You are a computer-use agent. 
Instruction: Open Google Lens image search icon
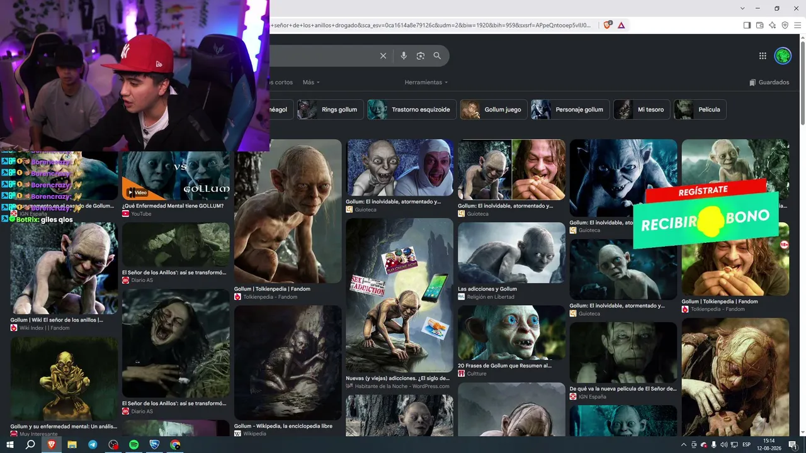(421, 56)
